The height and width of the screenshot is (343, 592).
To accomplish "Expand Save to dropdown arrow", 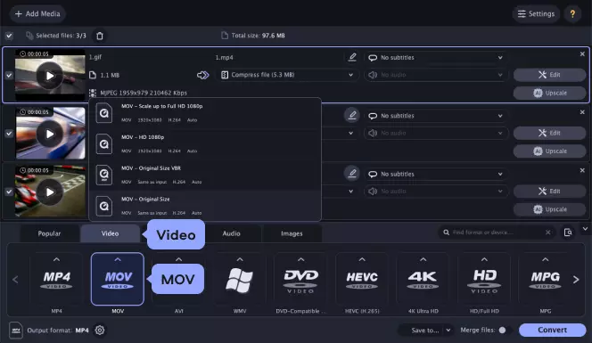I will tap(448, 331).
